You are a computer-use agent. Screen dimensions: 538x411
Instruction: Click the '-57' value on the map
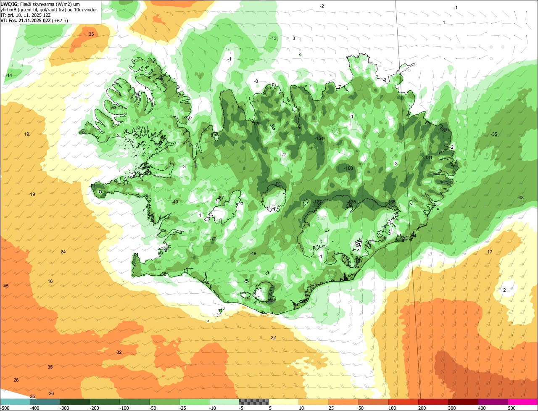click(221, 198)
